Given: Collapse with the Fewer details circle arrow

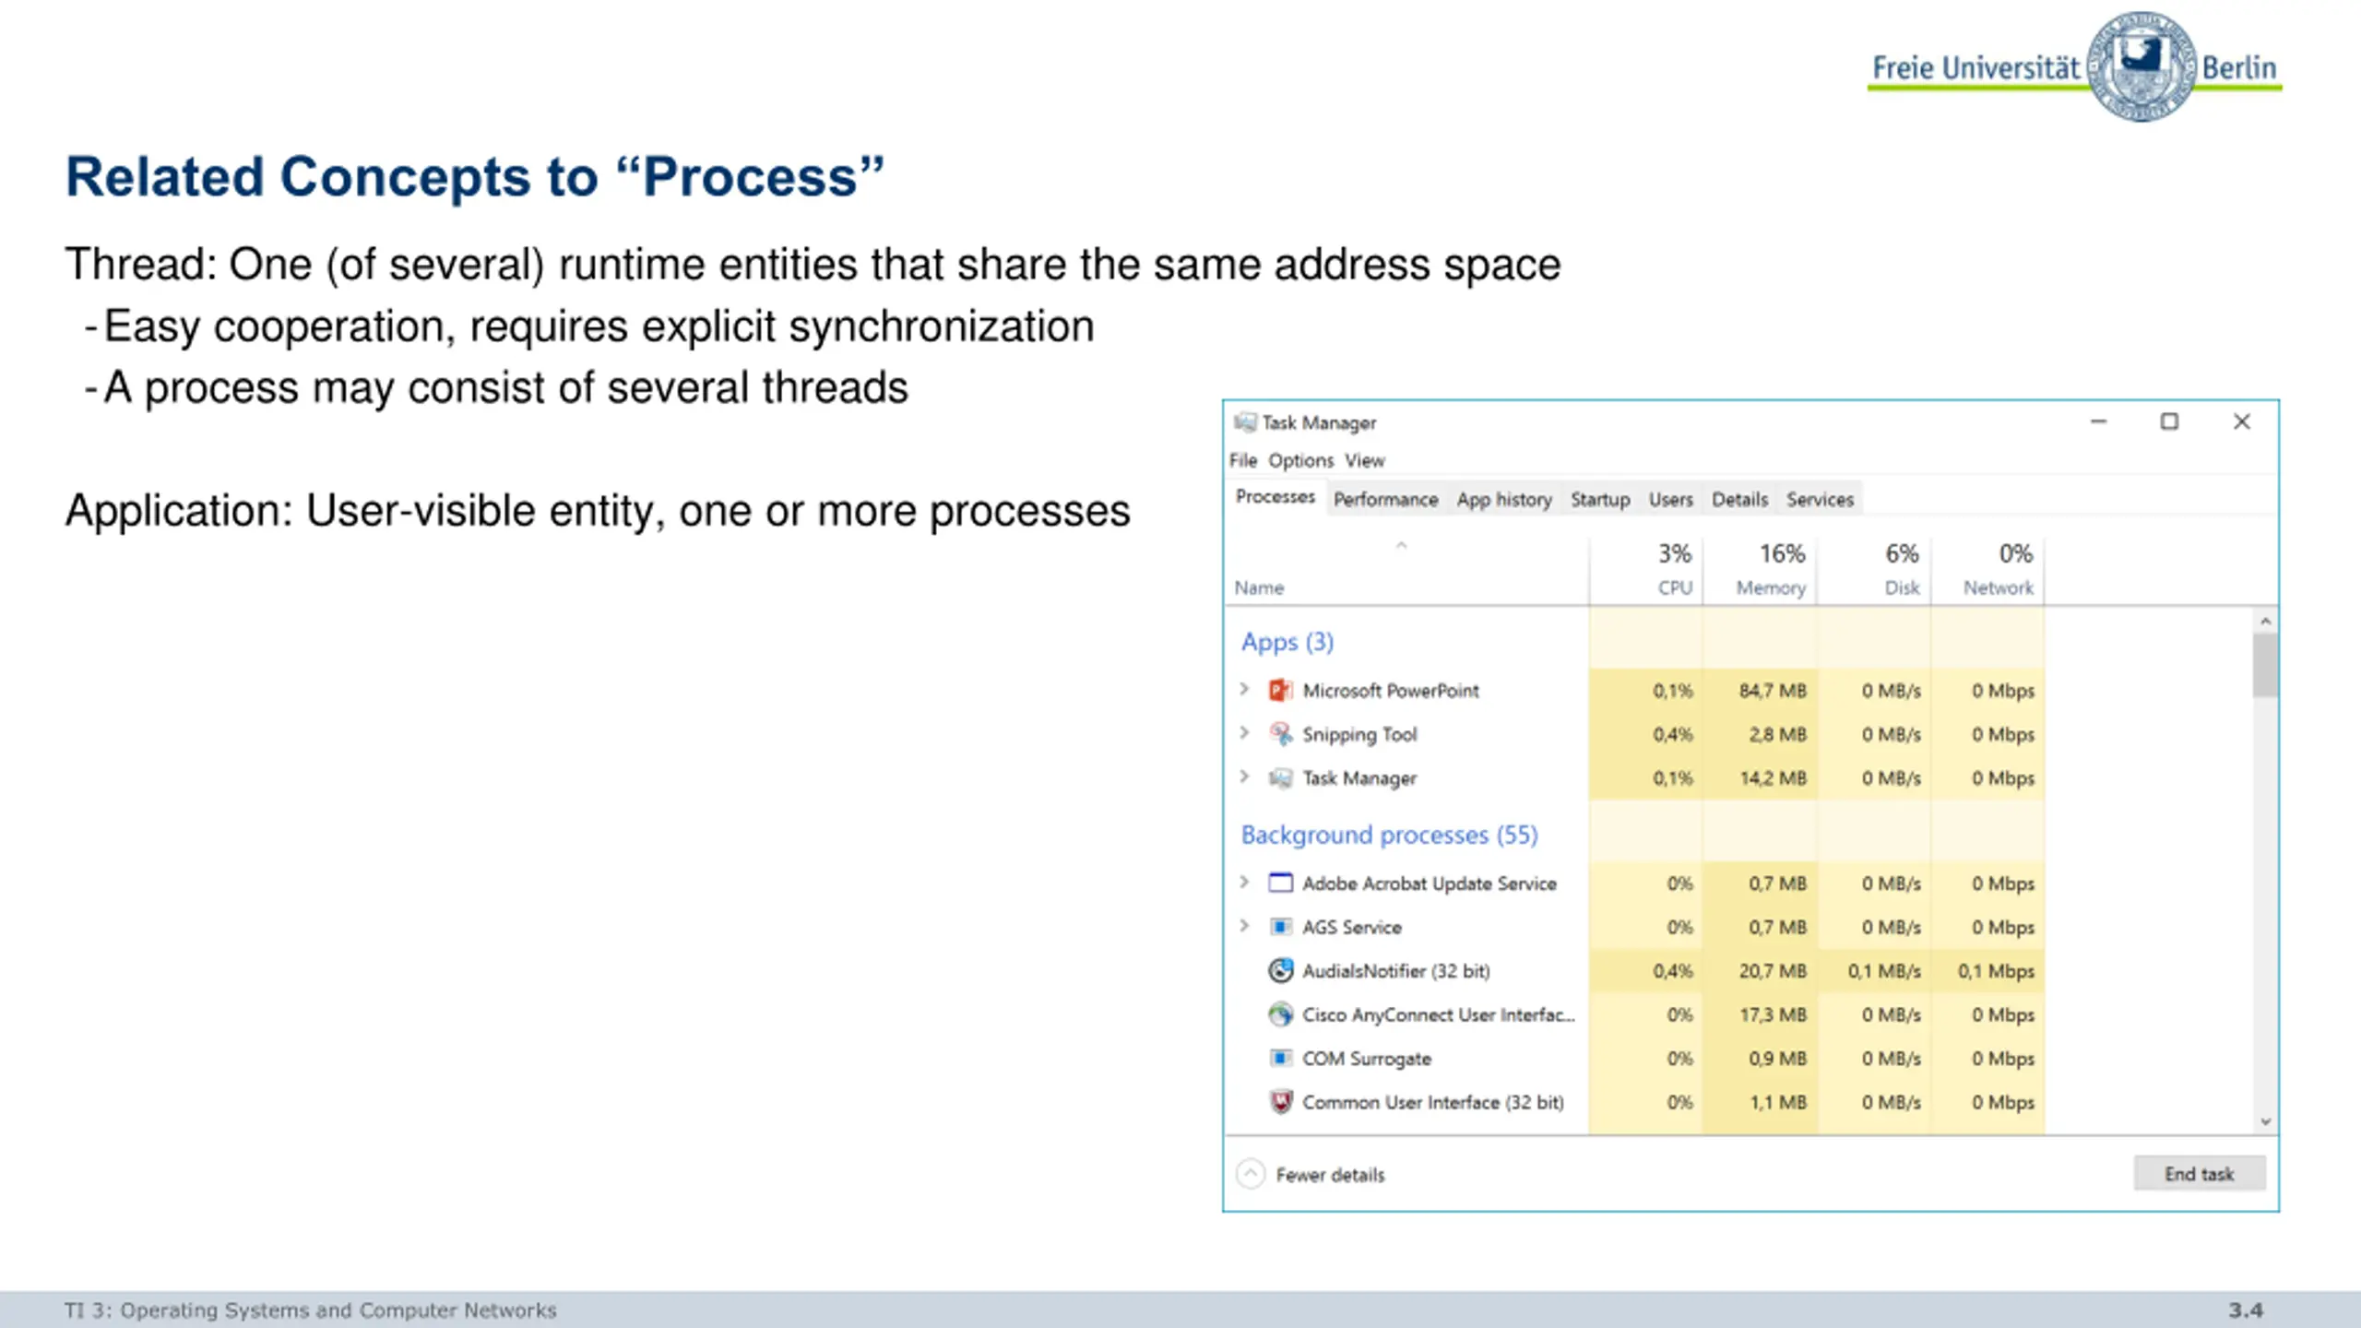Looking at the screenshot, I should coord(1251,1174).
